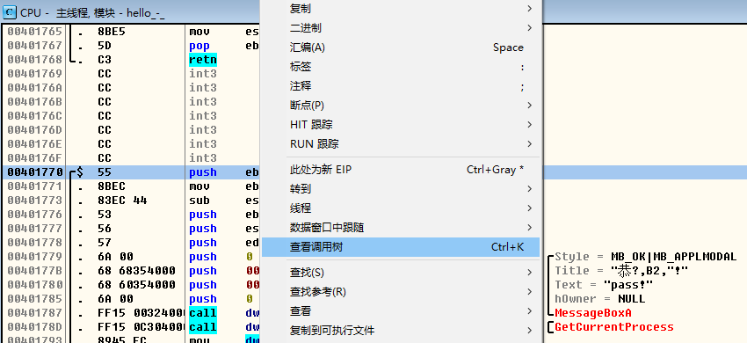Image resolution: width=747 pixels, height=343 pixels.
Task: Expand arrow beside HIT 跟踪 entry
Action: click(x=530, y=125)
